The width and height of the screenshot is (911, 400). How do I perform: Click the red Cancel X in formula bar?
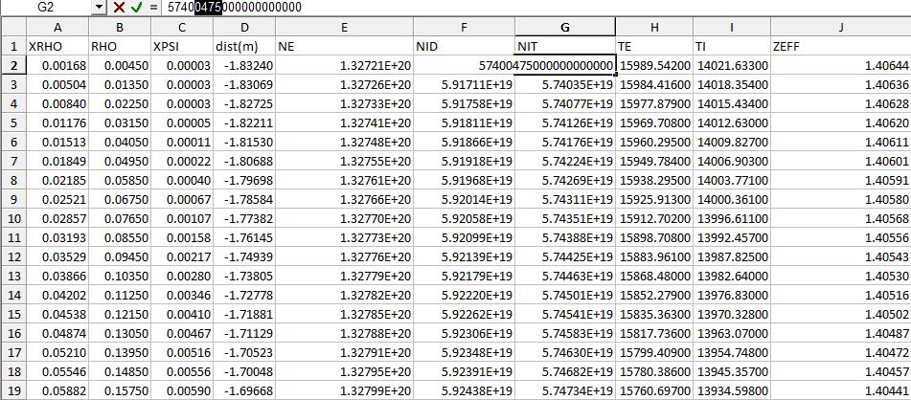120,7
